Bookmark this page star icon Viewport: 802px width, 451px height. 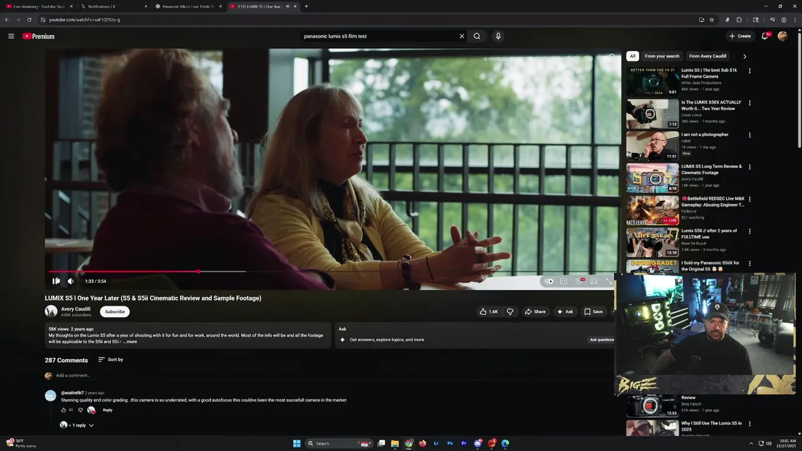pyautogui.click(x=712, y=19)
